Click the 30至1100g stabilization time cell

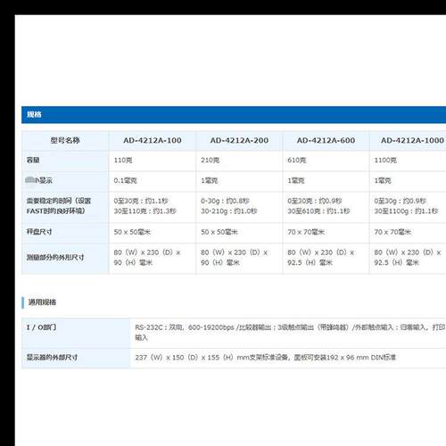408,206
